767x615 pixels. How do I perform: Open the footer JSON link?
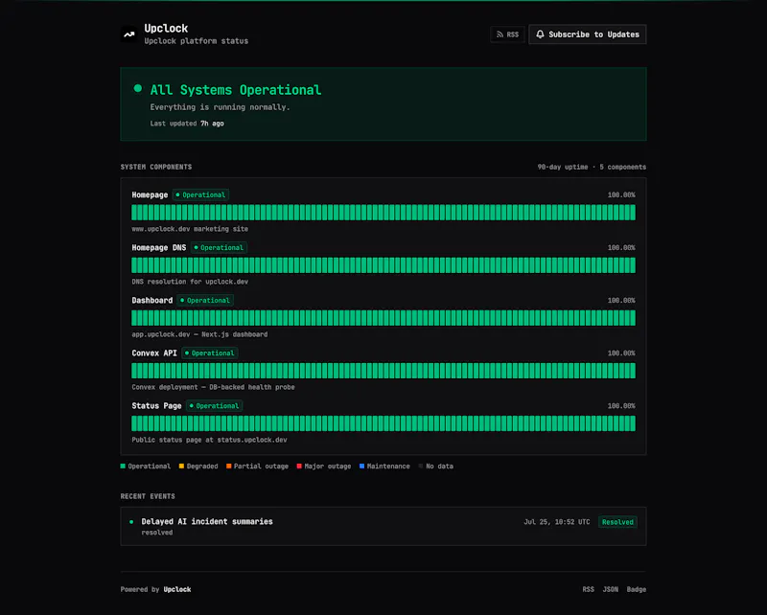tap(610, 589)
